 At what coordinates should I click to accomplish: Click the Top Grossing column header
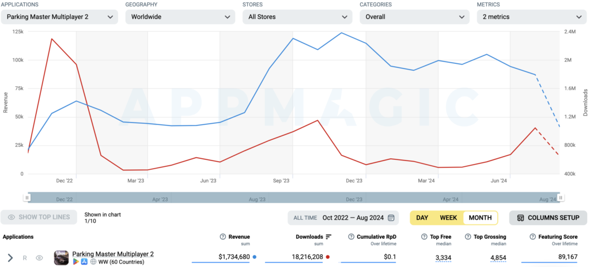pos(490,237)
